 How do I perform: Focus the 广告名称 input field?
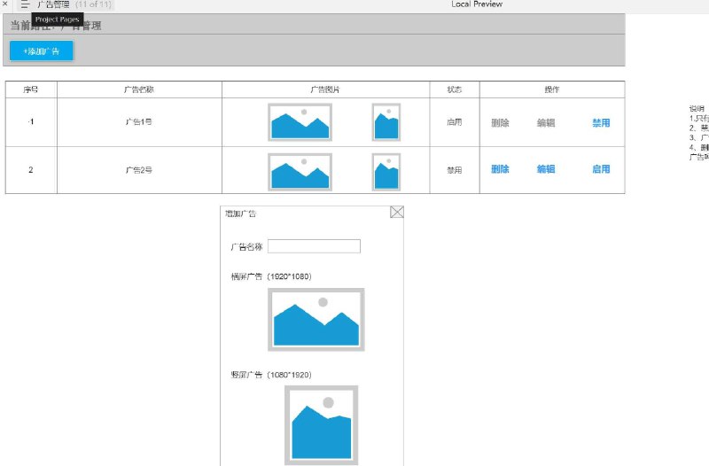point(314,246)
